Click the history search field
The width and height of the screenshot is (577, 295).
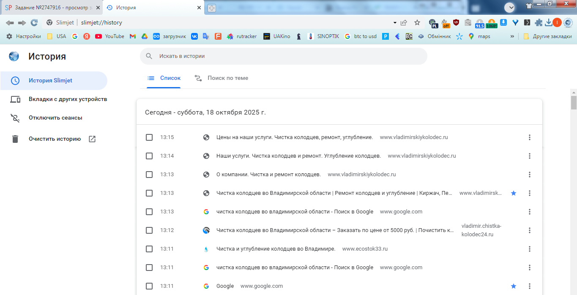(x=284, y=56)
